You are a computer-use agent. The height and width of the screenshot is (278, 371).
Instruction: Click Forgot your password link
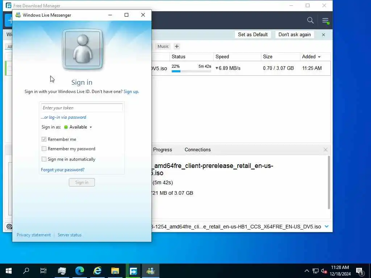63,170
